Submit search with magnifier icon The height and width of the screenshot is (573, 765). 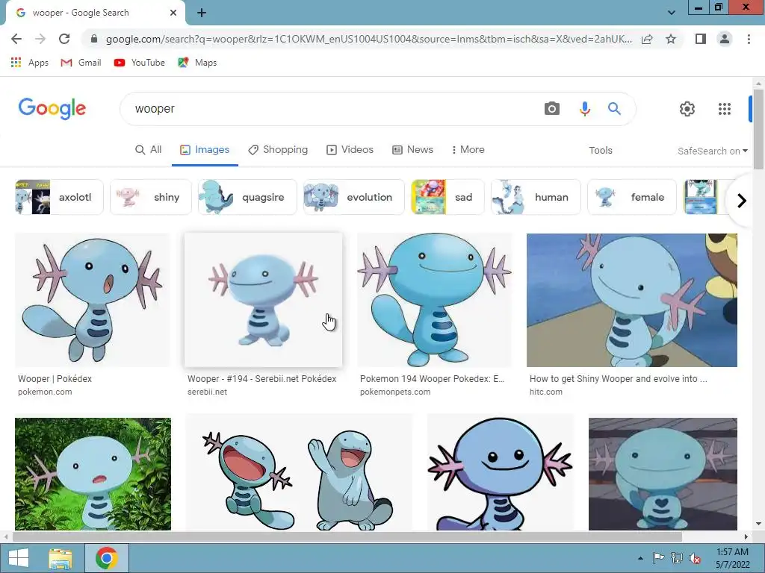click(614, 109)
